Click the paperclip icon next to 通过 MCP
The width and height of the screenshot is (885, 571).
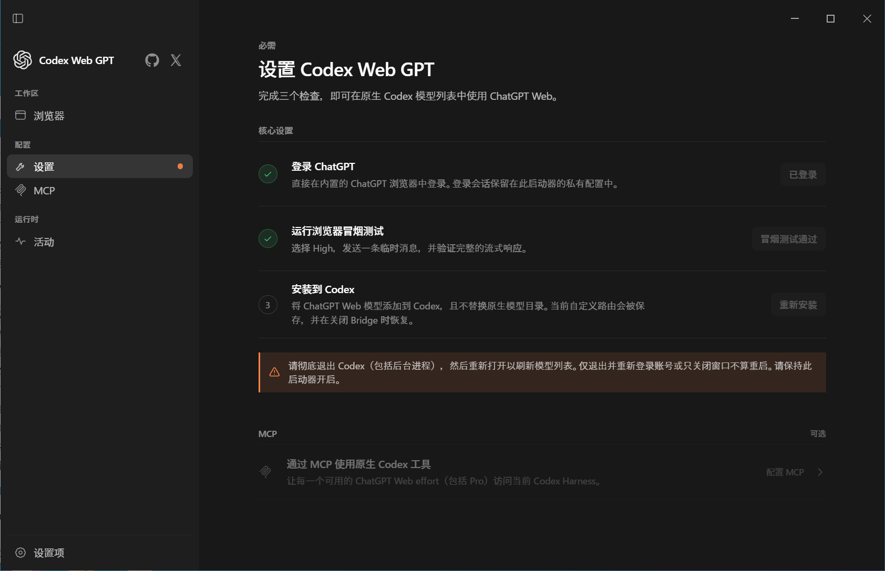pos(265,472)
